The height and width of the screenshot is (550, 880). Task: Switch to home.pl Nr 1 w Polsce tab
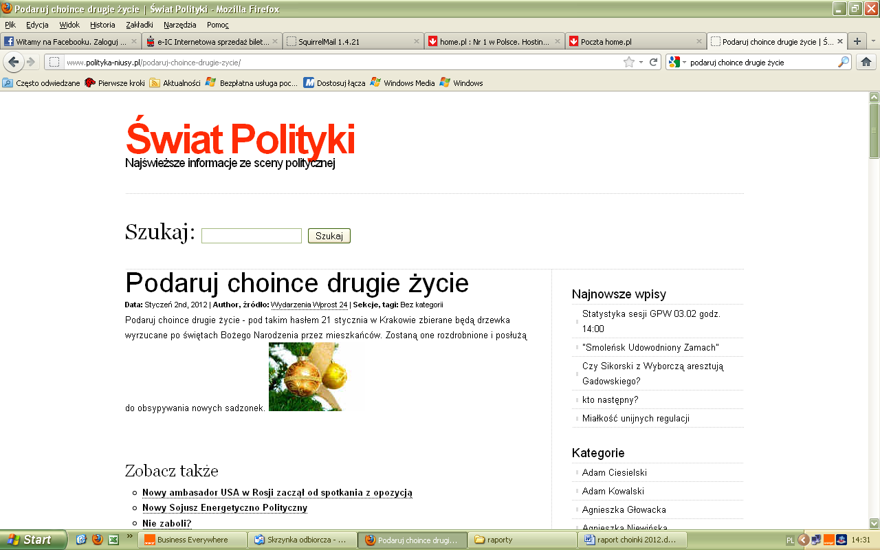(x=494, y=41)
